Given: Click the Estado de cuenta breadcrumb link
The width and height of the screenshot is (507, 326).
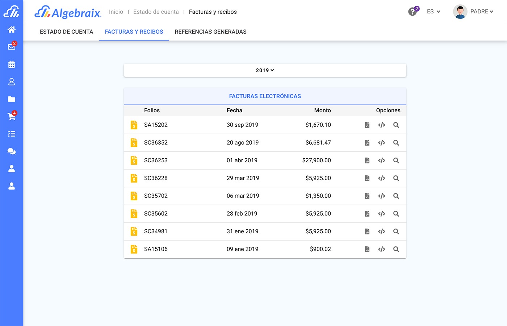Looking at the screenshot, I should click(x=156, y=12).
